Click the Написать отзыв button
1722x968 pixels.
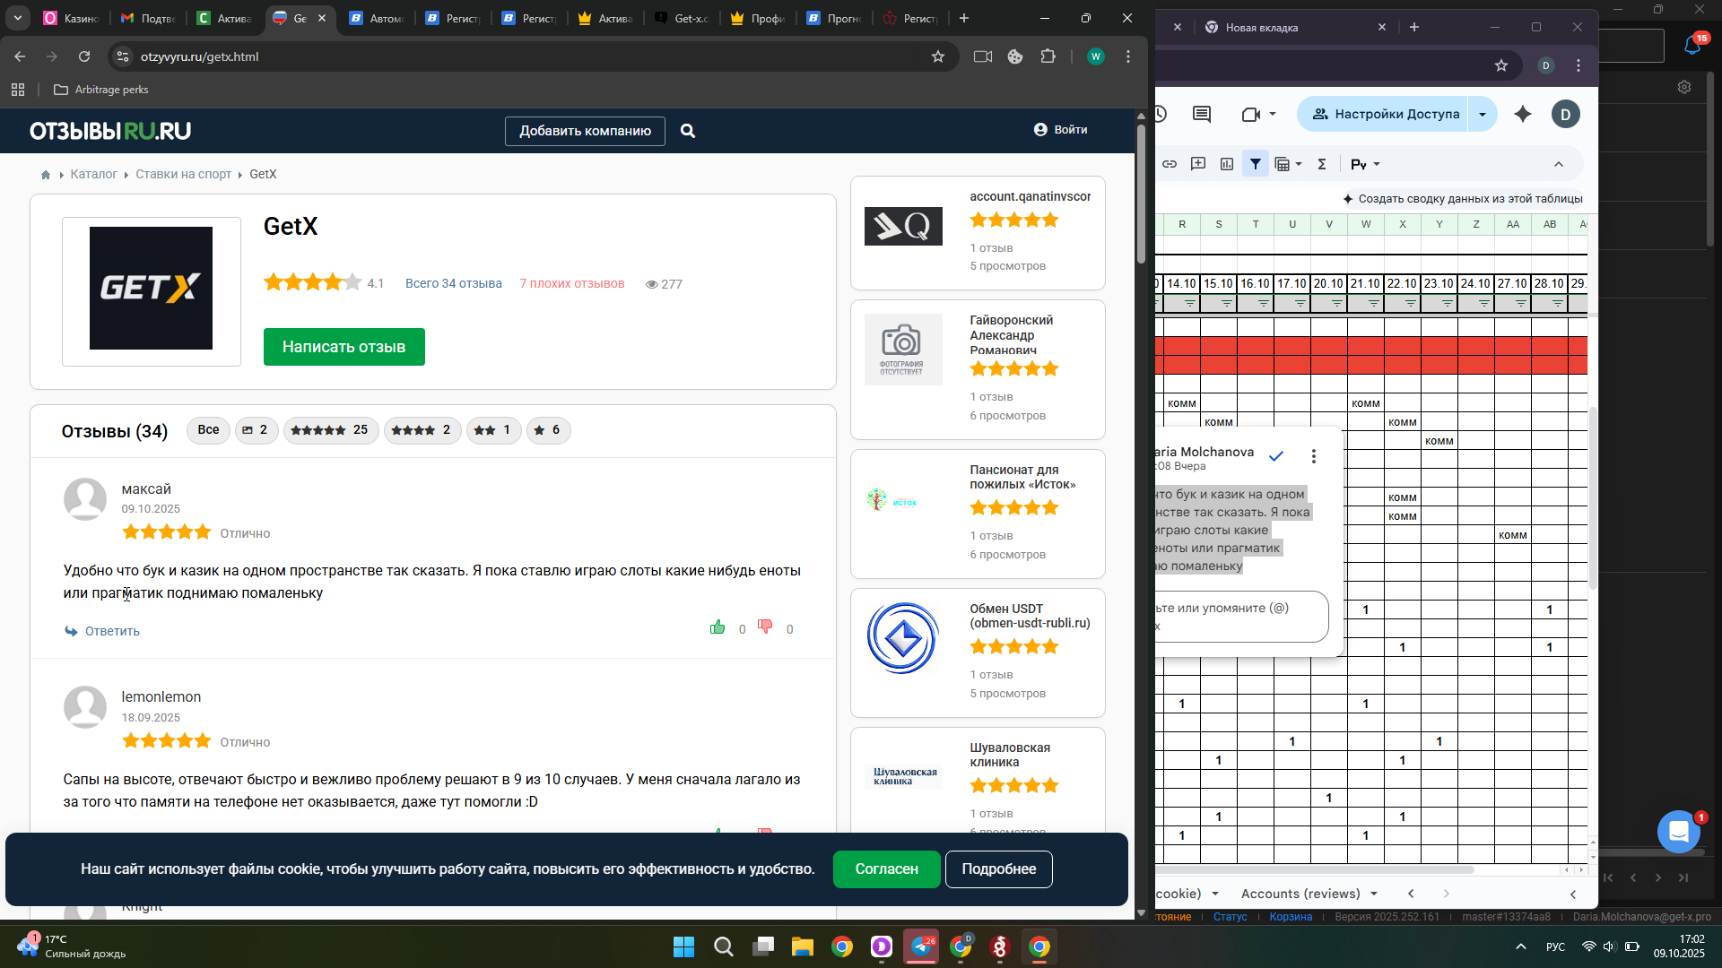point(344,347)
